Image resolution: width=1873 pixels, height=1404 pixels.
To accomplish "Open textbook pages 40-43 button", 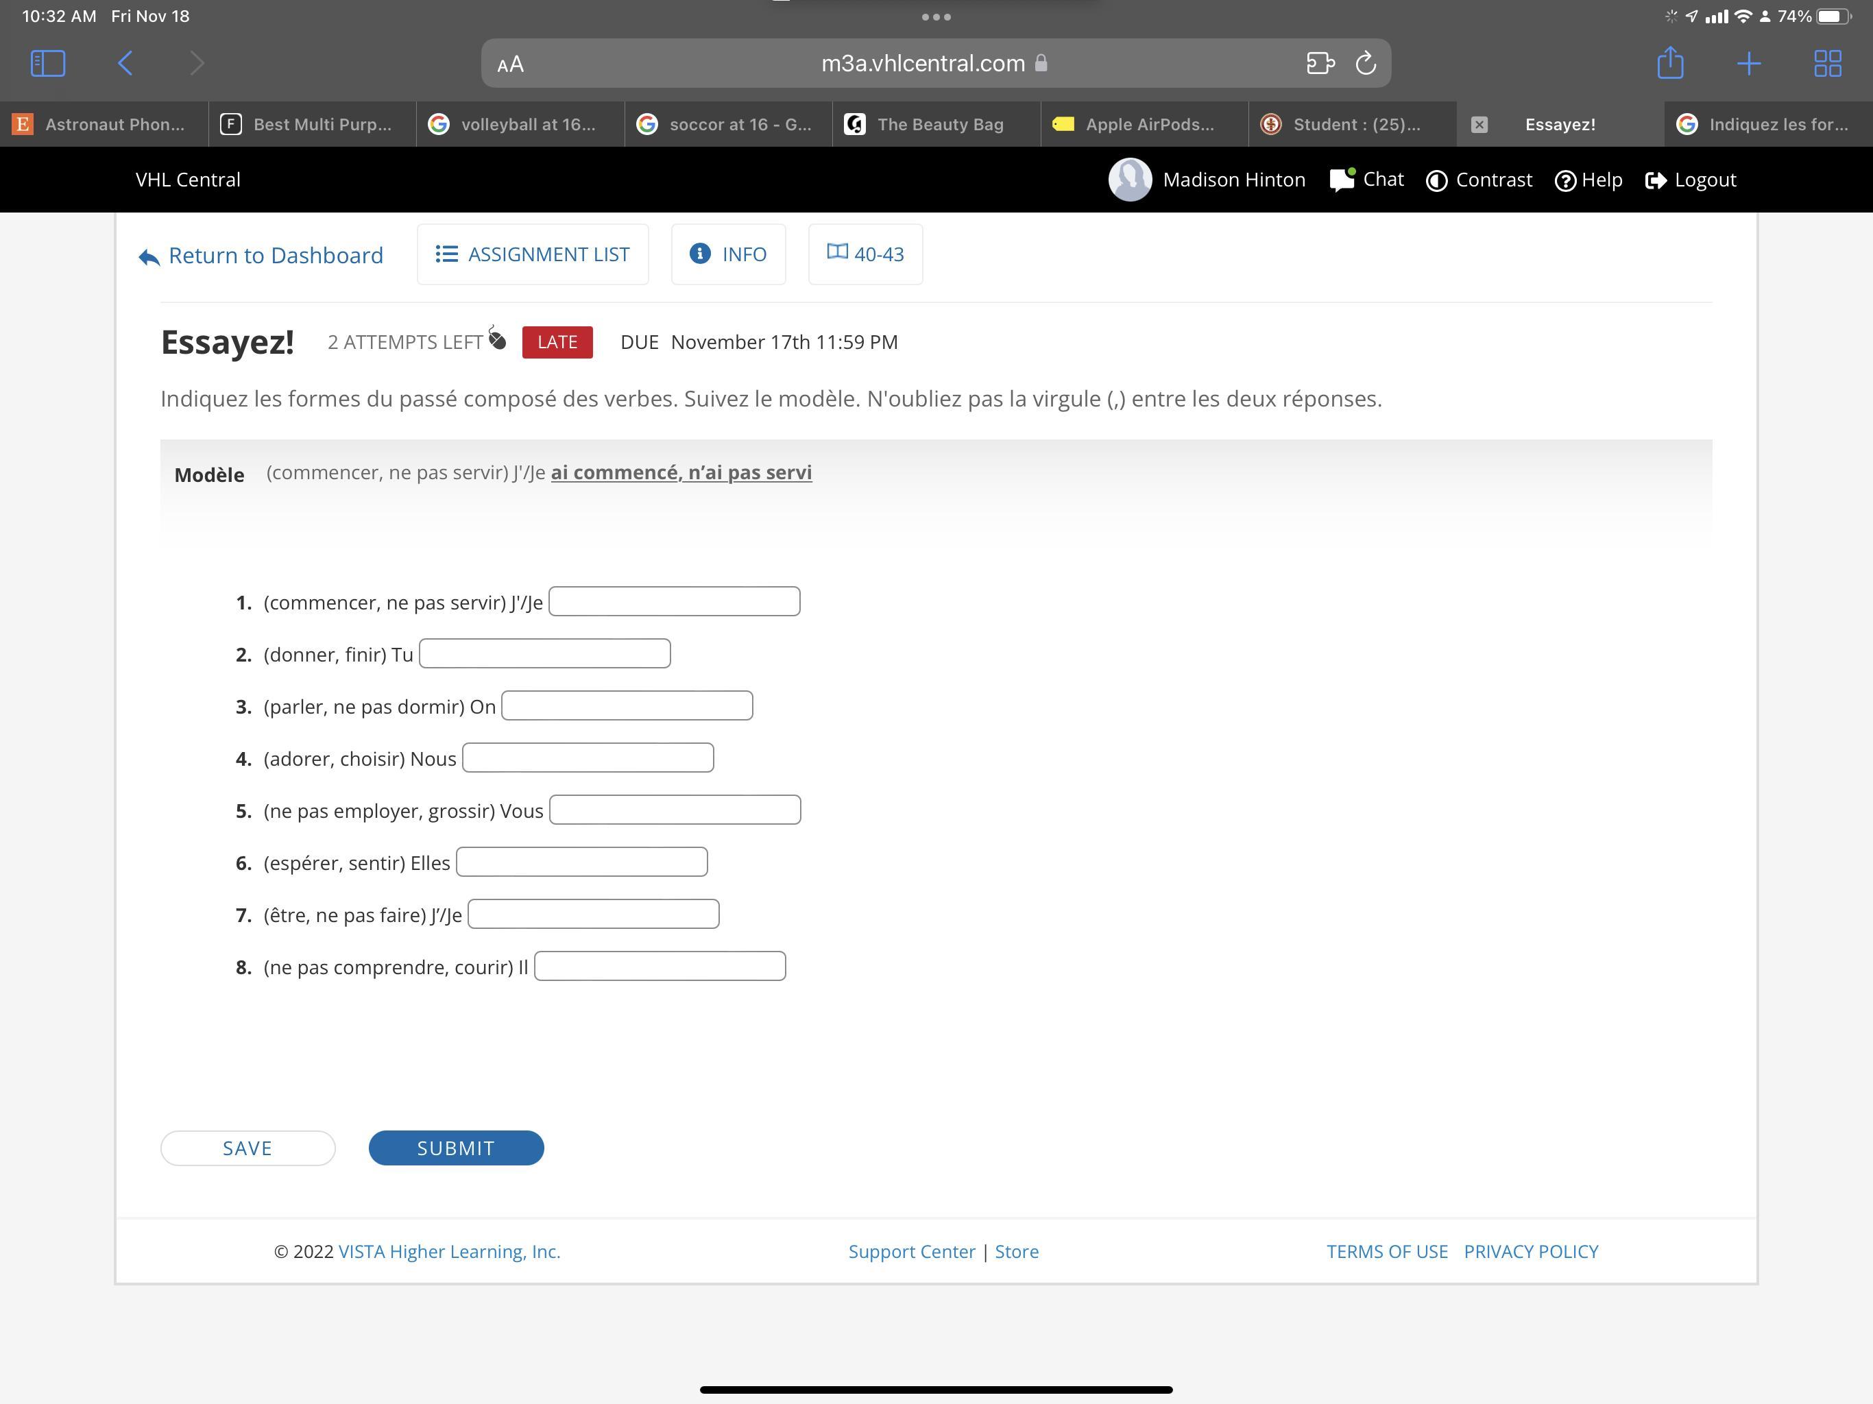I will (x=865, y=254).
